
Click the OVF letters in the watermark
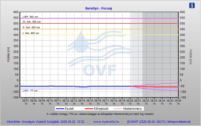point(100,70)
